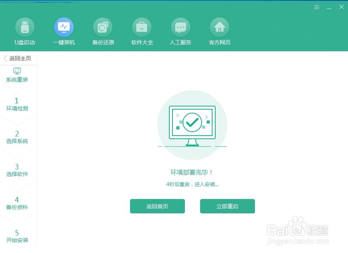Open the 备份还原 backup restore icon

click(103, 27)
